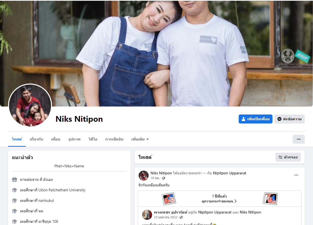The width and height of the screenshot is (313, 225).
Task: Open the เพื่อน tab
Action: [56, 139]
